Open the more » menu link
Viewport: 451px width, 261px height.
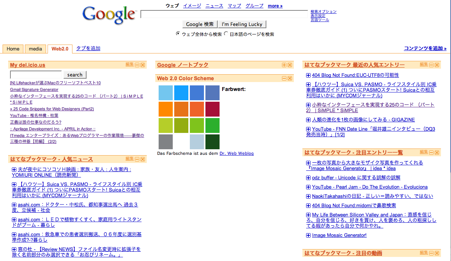(275, 6)
